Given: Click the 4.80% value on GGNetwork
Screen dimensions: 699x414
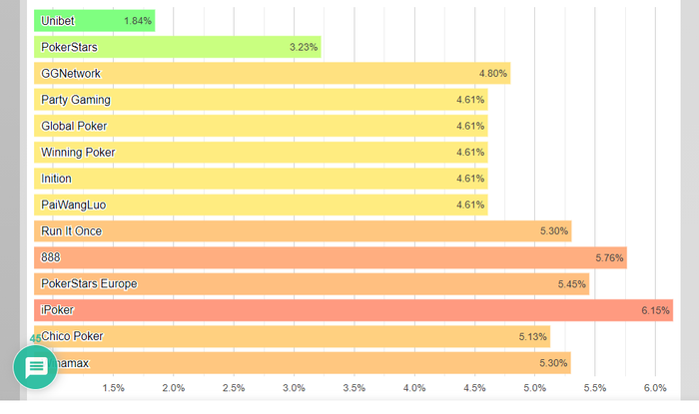Looking at the screenshot, I should click(493, 74).
